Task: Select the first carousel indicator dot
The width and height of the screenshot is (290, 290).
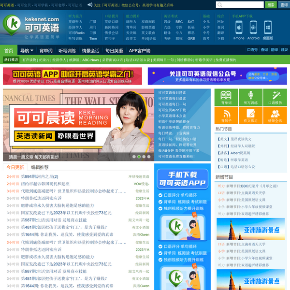Action: point(133,157)
